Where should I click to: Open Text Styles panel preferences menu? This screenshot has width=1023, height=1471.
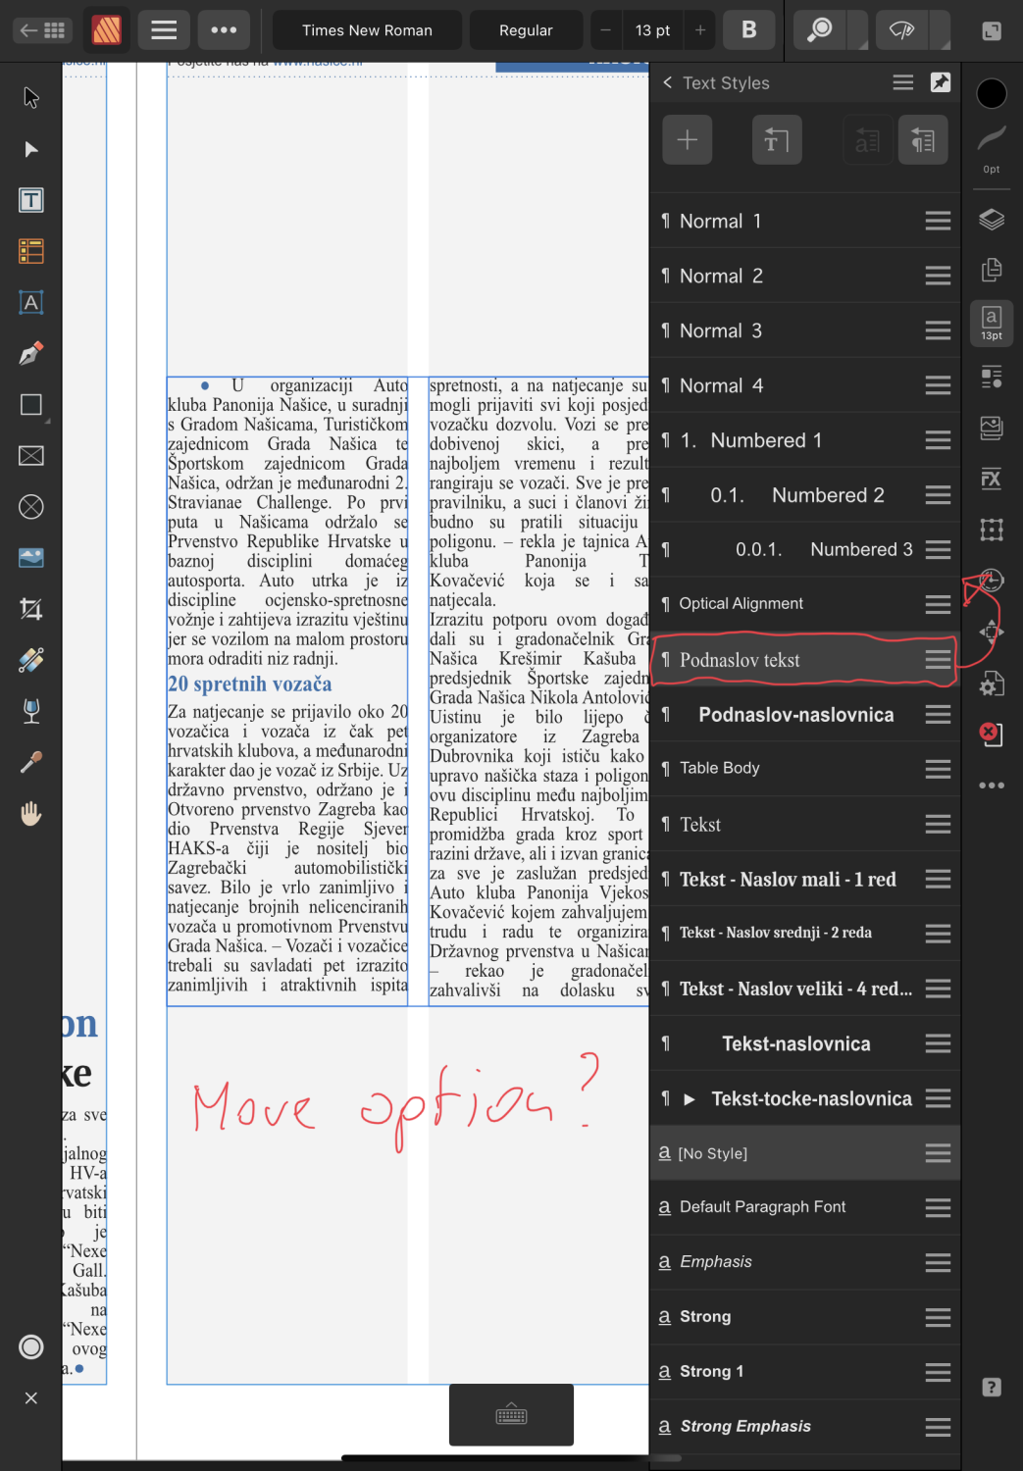(x=903, y=82)
